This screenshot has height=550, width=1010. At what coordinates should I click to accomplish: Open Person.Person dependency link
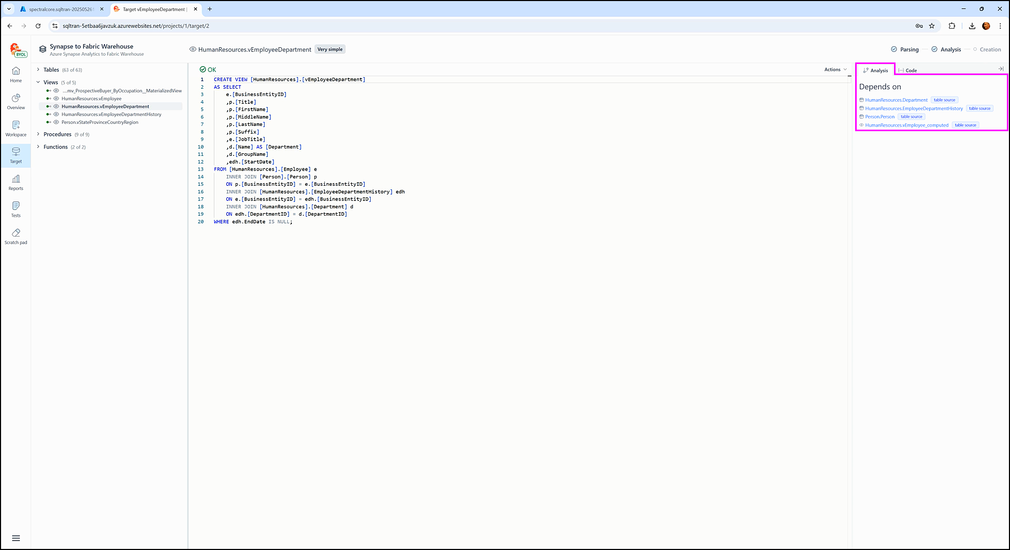[x=880, y=117]
